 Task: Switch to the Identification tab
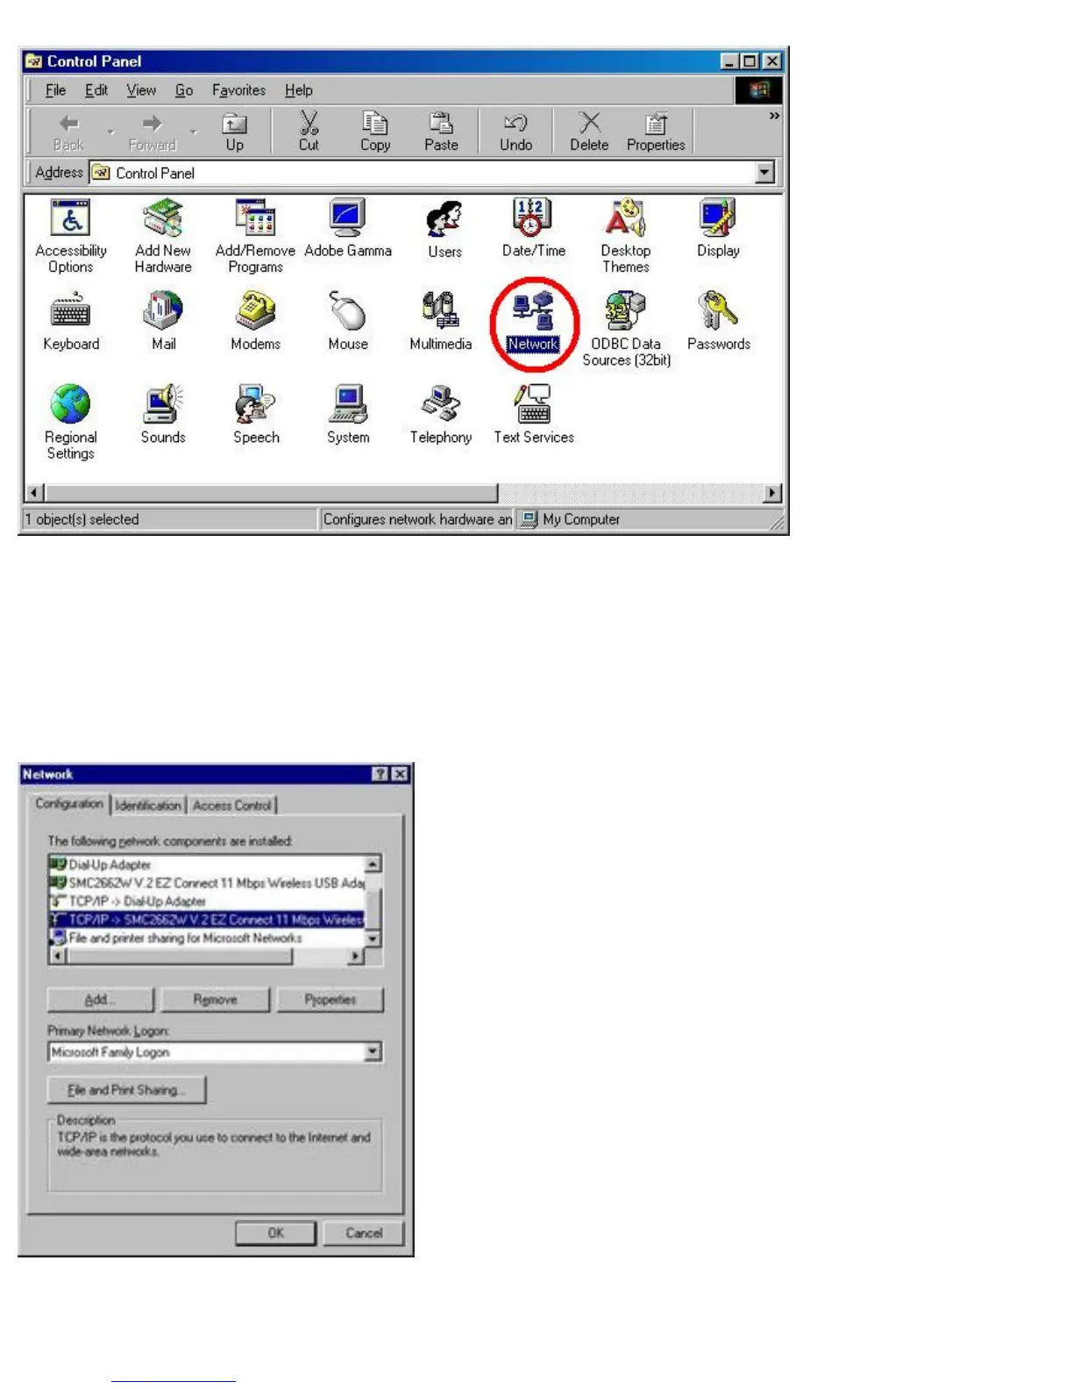pos(148,805)
